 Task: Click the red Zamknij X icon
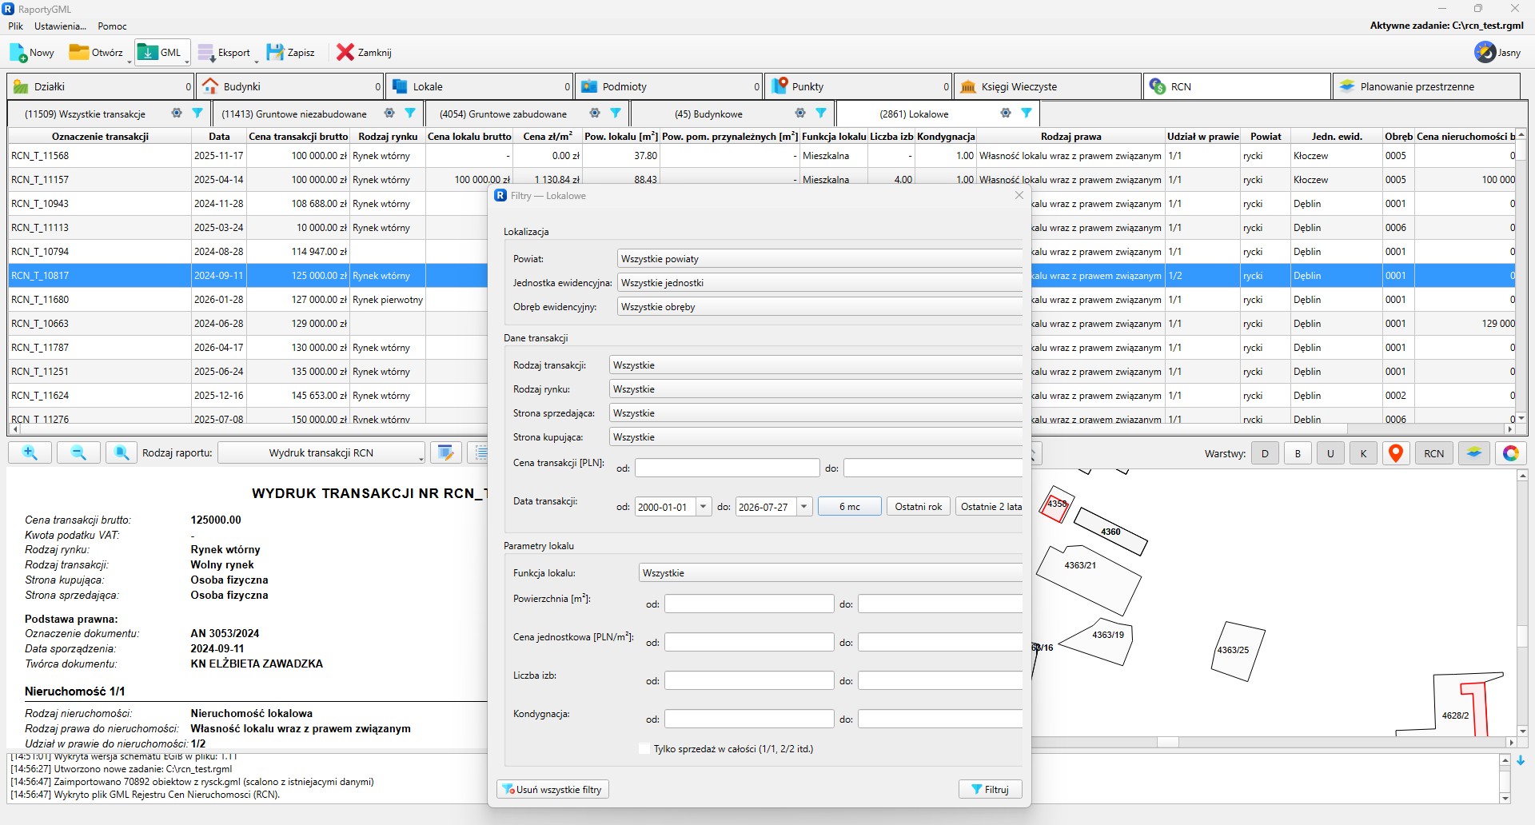(345, 53)
